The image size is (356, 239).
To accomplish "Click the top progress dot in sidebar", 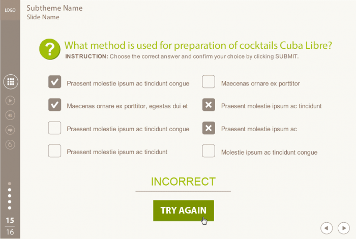I will [x=10, y=184].
